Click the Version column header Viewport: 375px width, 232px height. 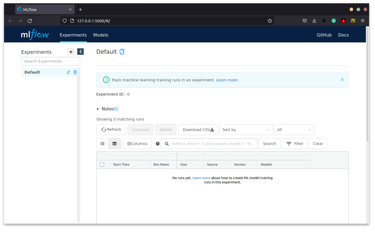240,165
